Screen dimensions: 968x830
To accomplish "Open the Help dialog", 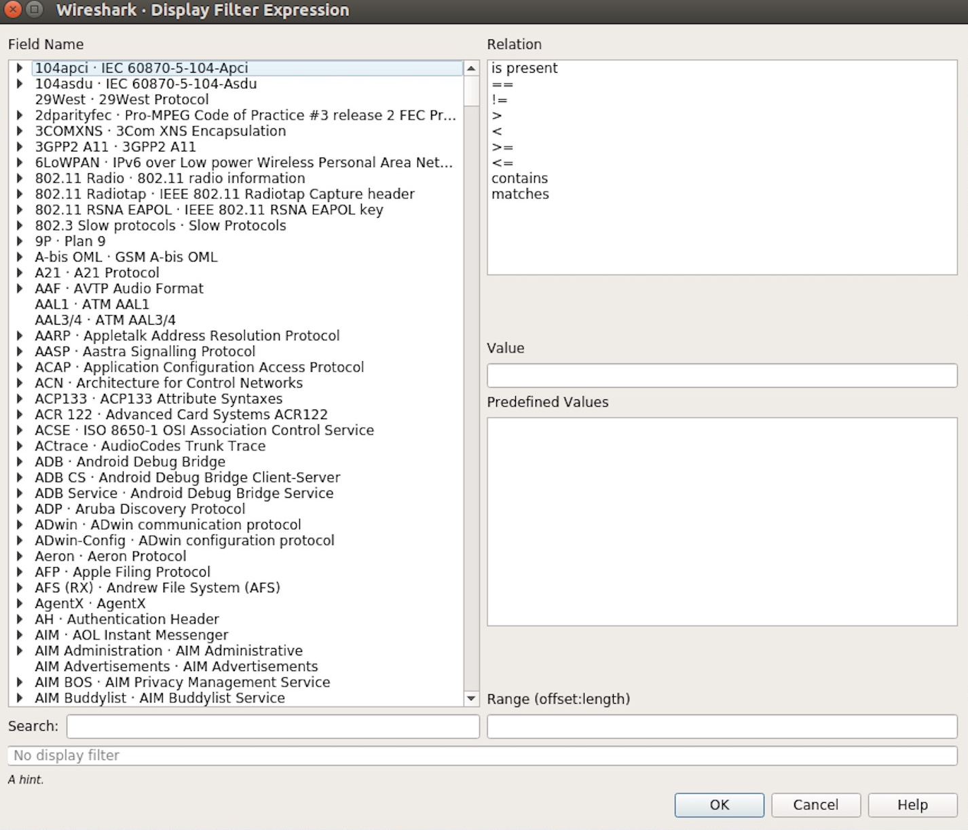I will [x=912, y=805].
